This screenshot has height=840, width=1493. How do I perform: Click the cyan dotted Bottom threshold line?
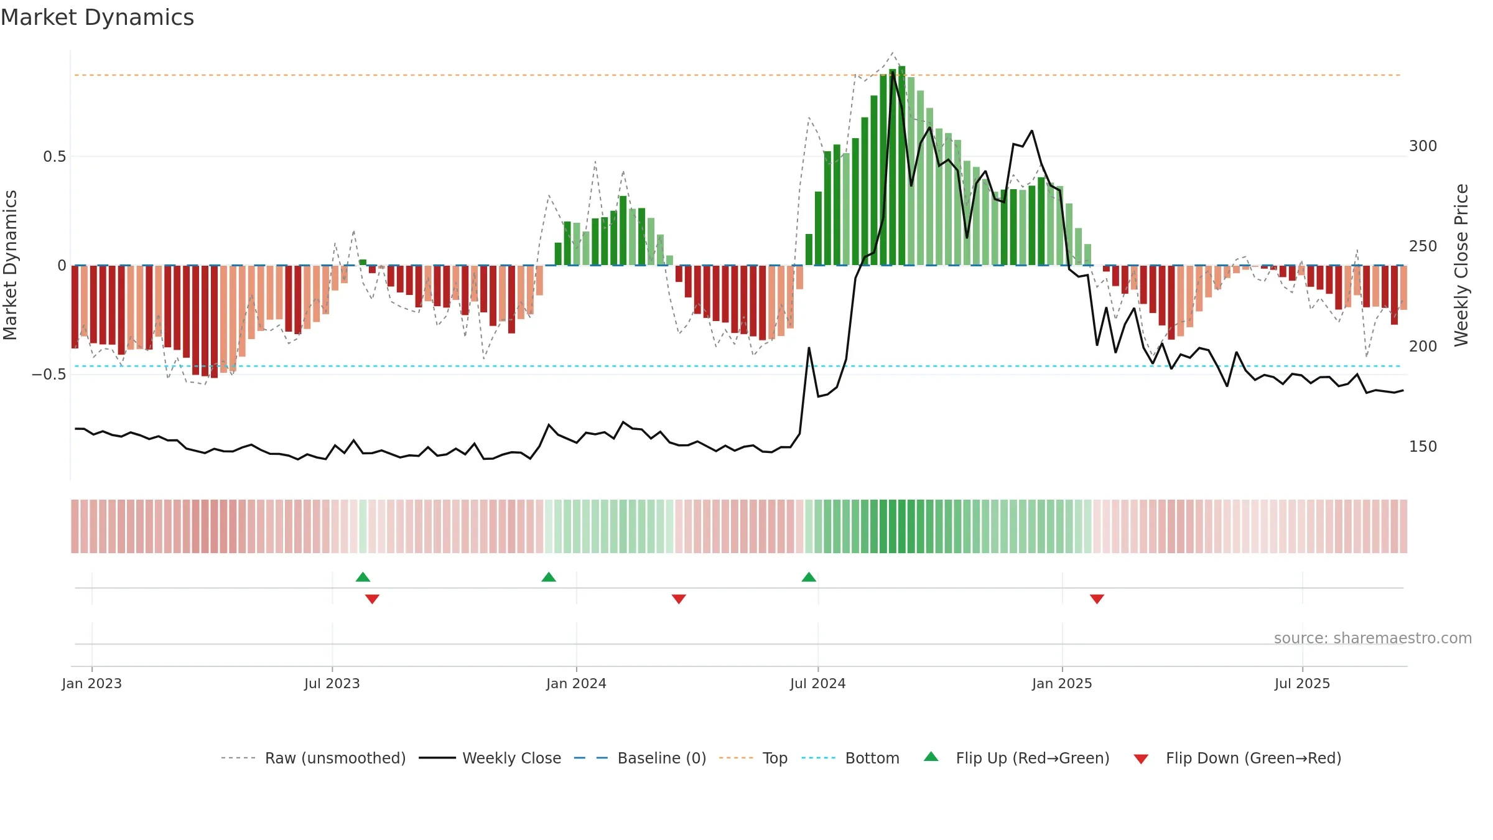click(x=738, y=366)
